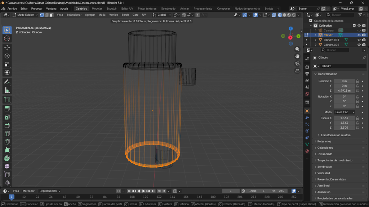Click frame 120 on the timeline ruler
369x207 pixels.
(146, 197)
